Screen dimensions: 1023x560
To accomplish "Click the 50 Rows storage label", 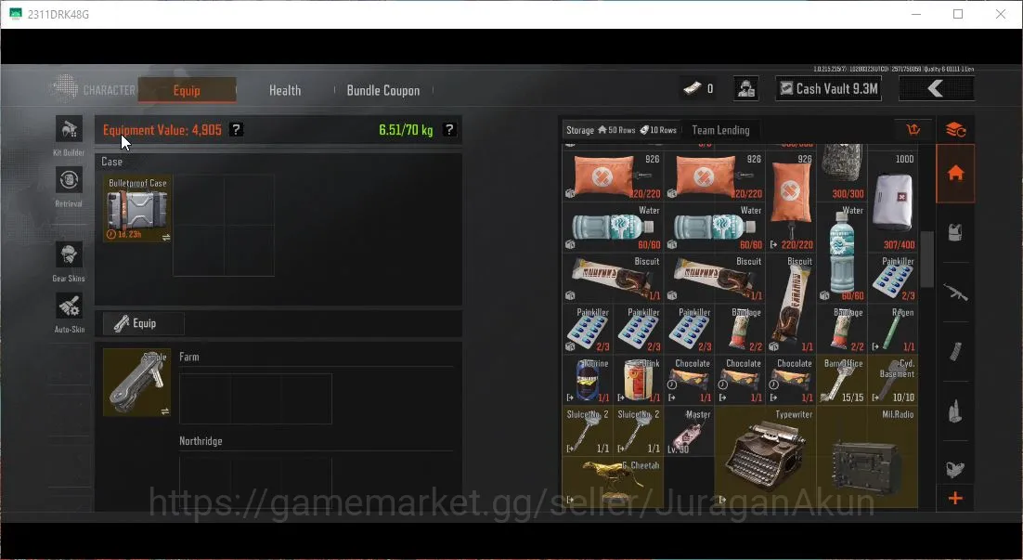I will [x=616, y=130].
